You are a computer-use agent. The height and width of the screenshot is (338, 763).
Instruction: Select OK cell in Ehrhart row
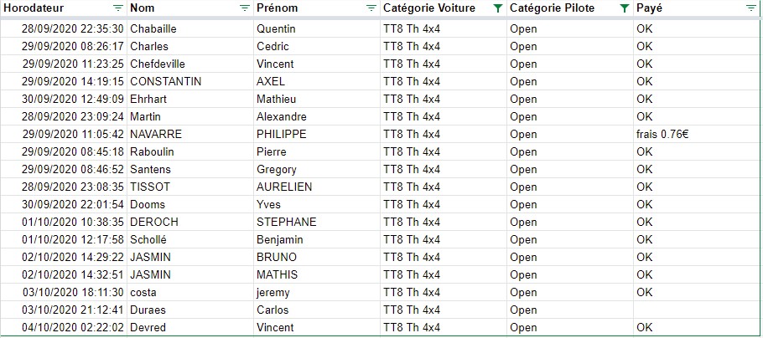pyautogui.click(x=697, y=99)
